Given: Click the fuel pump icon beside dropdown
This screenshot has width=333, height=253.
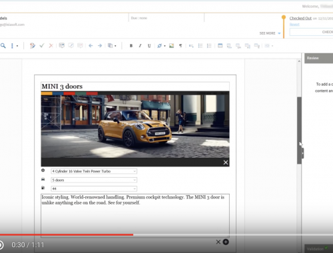Looking at the screenshot, I should [x=43, y=188].
